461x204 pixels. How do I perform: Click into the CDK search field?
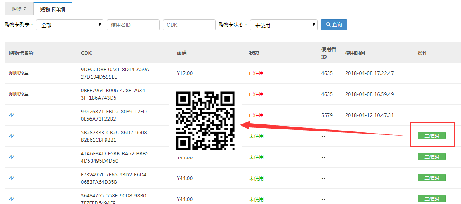[189, 25]
